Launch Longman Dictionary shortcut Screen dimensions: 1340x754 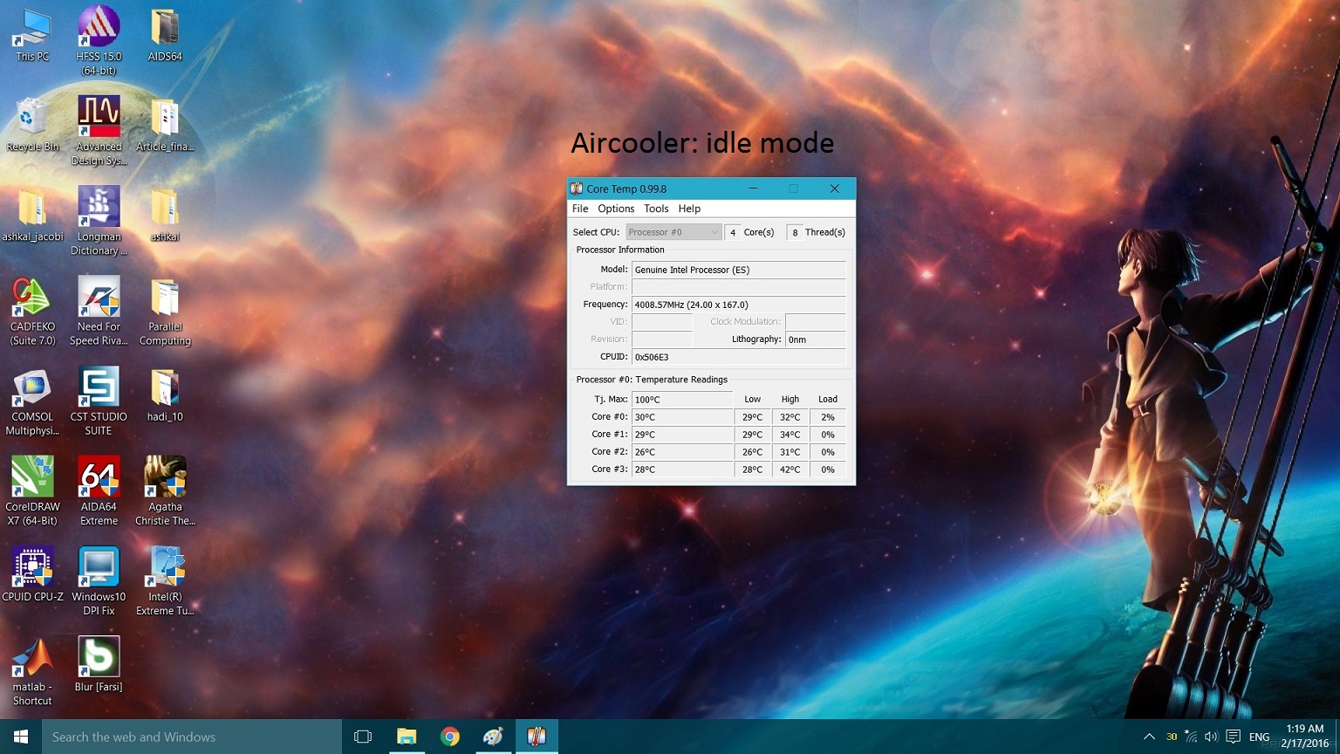click(x=99, y=220)
